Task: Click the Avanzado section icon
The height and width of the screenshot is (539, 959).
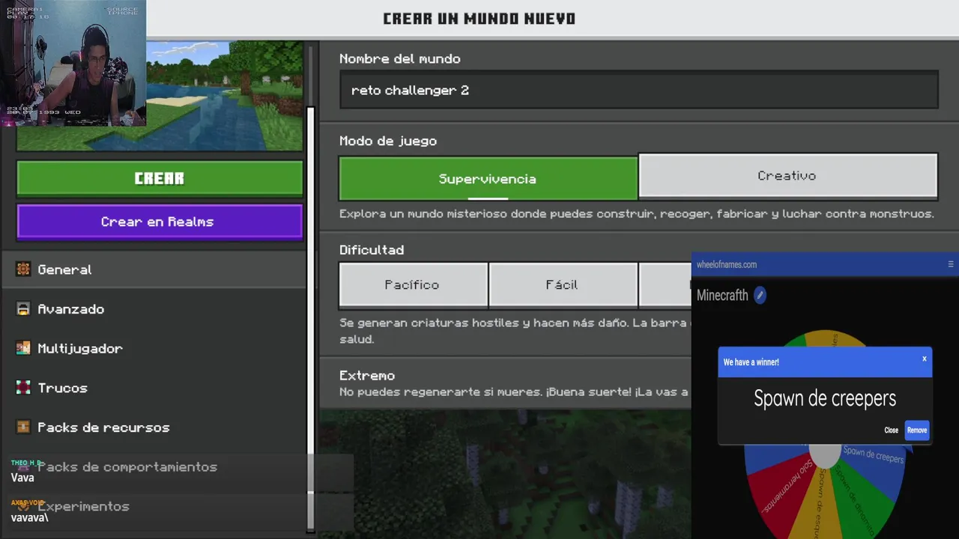Action: click(23, 309)
